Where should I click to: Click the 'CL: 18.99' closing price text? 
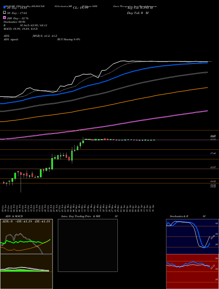(x=81, y=8)
